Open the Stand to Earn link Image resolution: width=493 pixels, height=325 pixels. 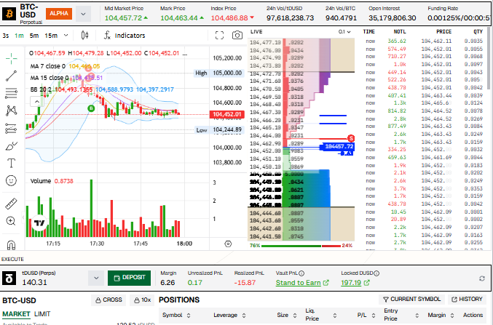click(302, 283)
